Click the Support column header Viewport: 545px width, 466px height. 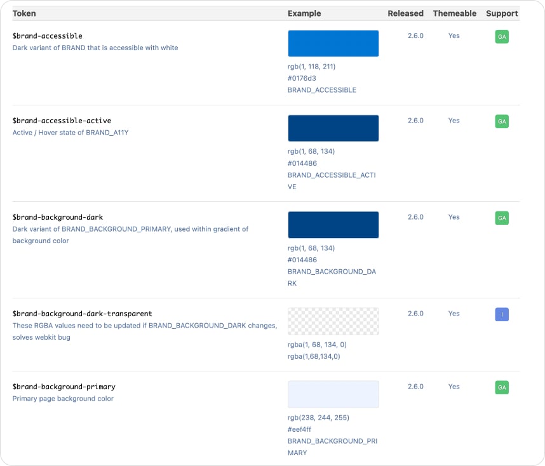[x=502, y=13]
